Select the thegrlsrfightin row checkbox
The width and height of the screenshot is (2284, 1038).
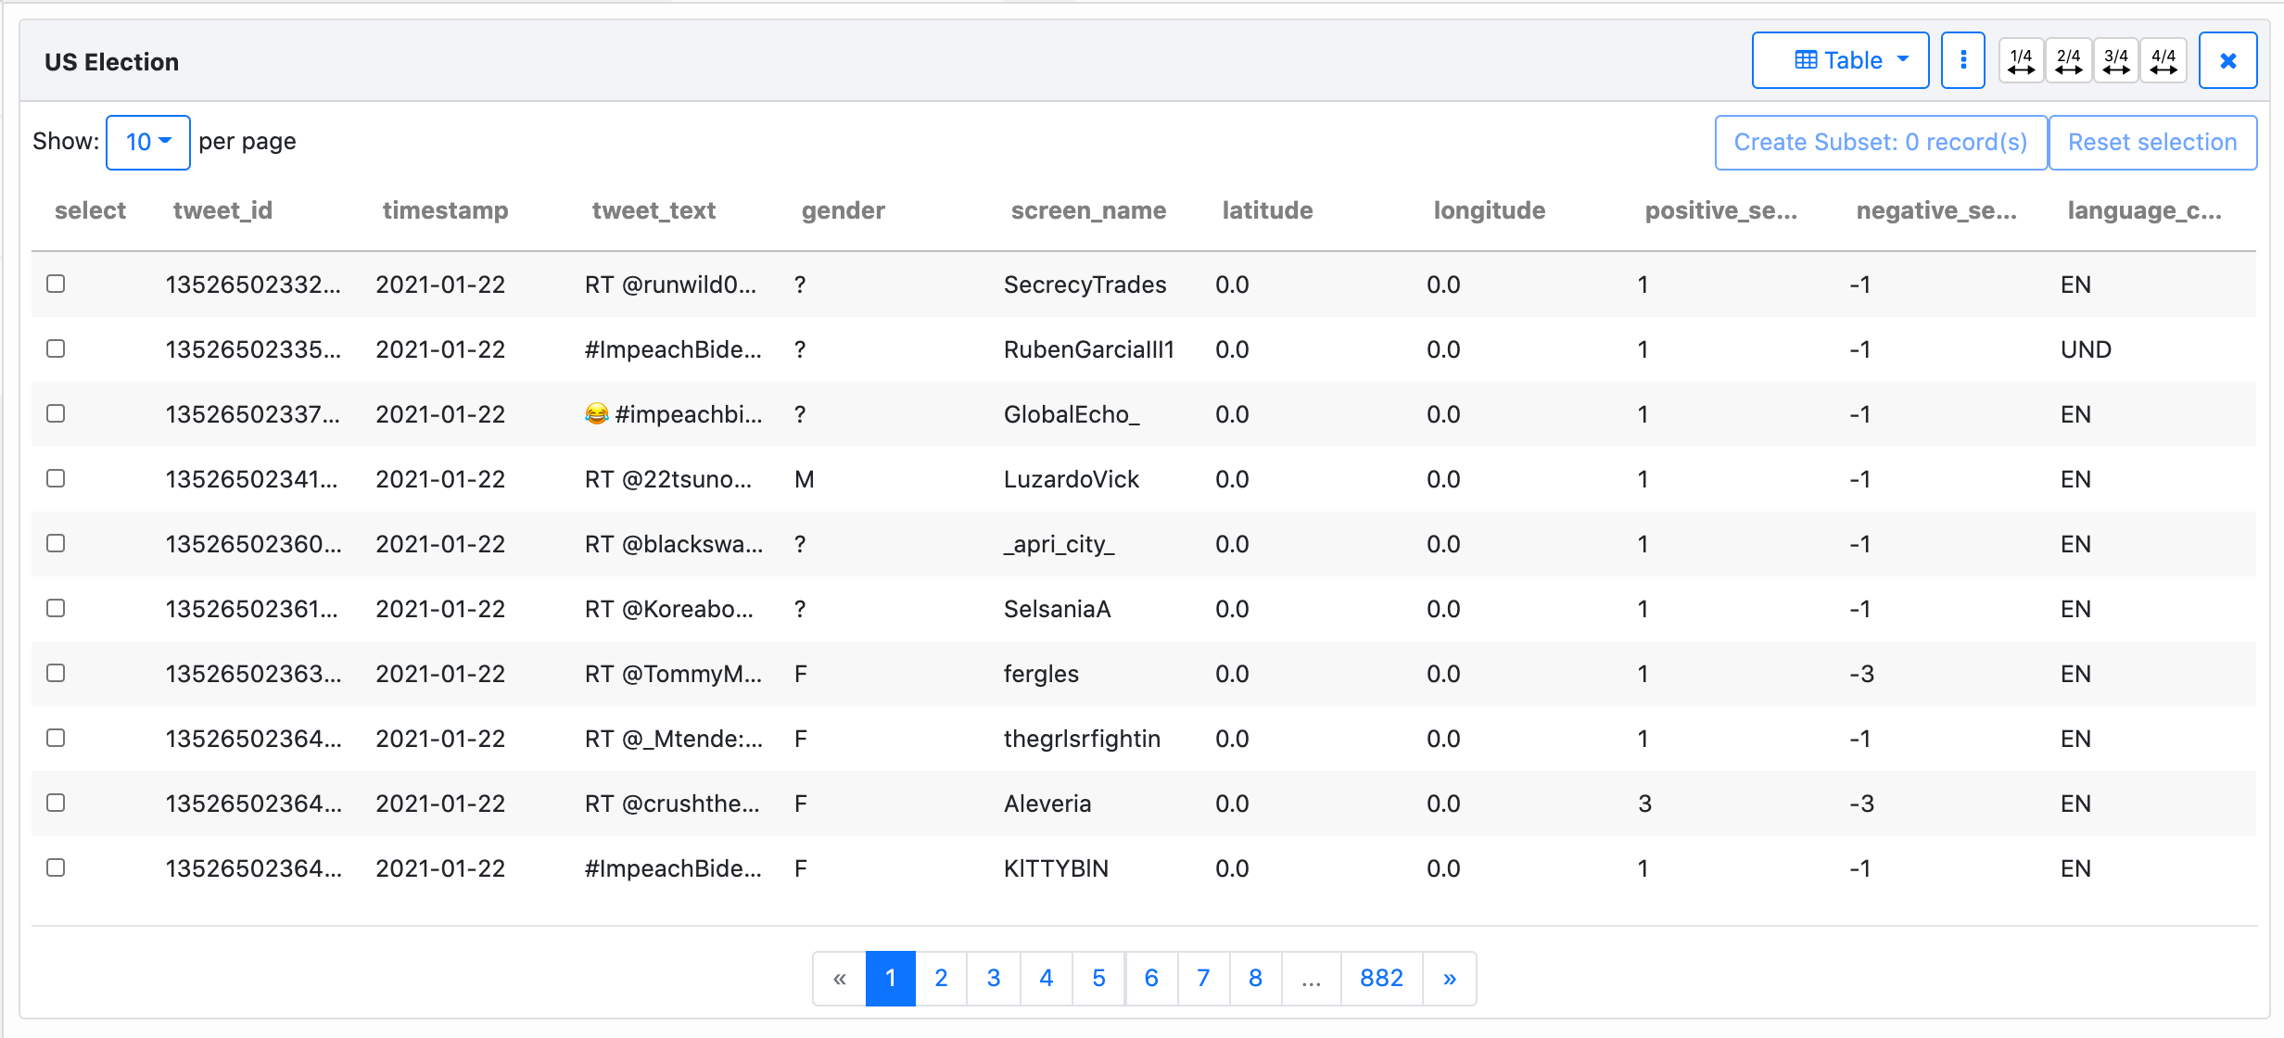(56, 738)
